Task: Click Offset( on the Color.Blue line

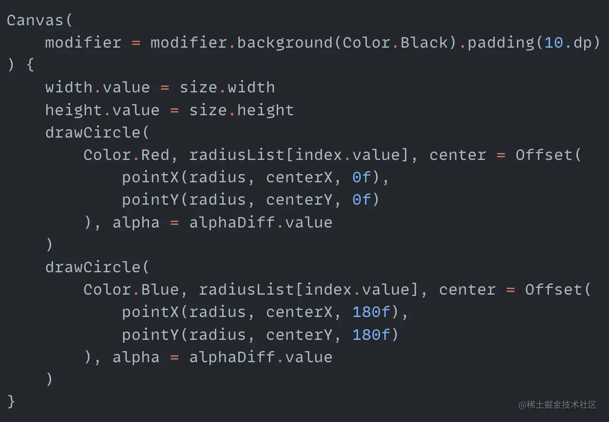Action: pyautogui.click(x=558, y=290)
